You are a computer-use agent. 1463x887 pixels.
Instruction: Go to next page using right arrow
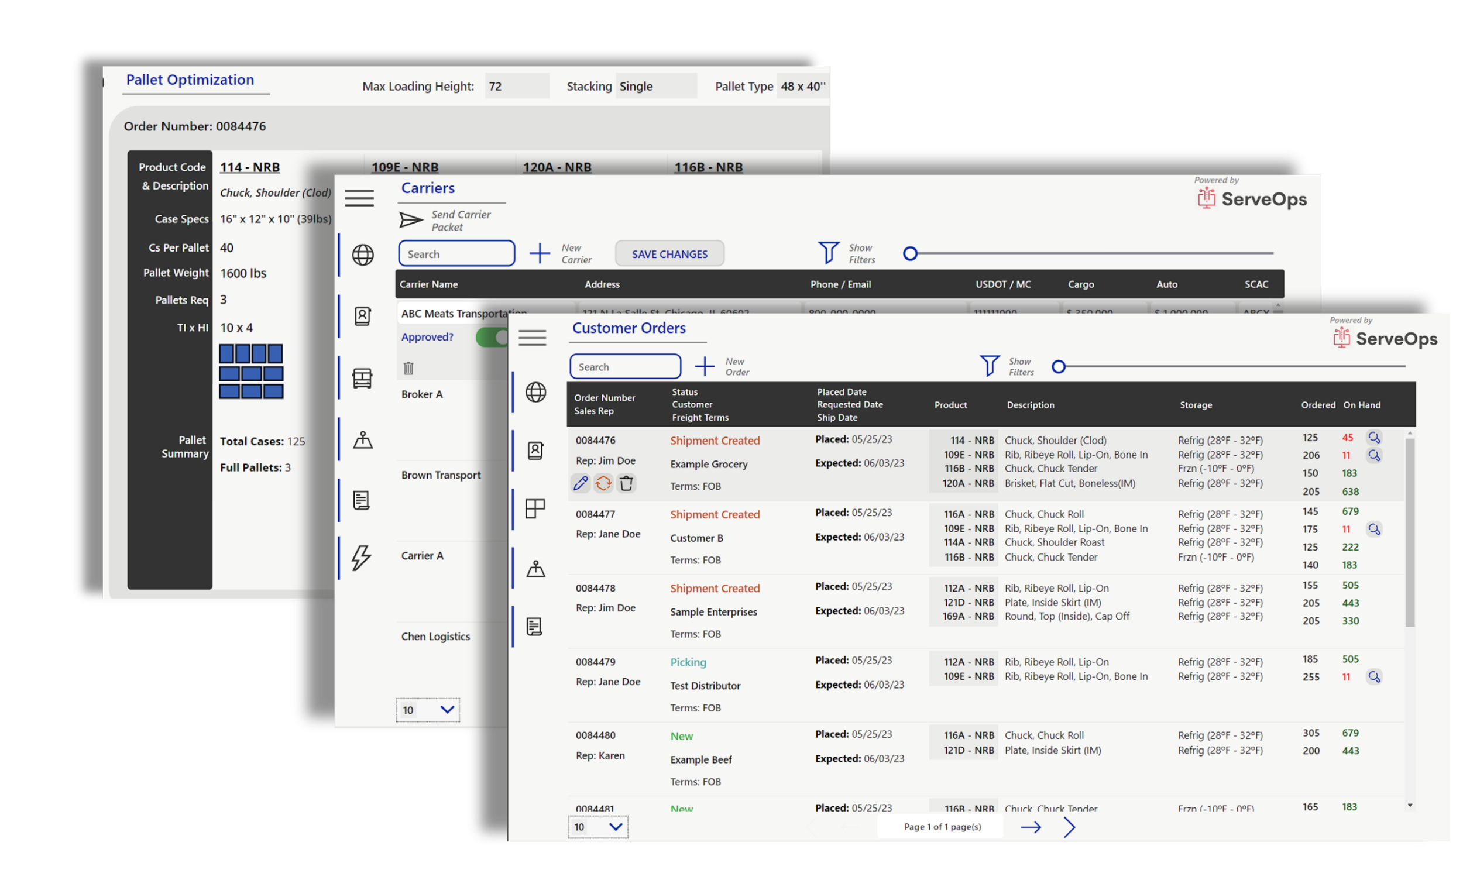1031,826
